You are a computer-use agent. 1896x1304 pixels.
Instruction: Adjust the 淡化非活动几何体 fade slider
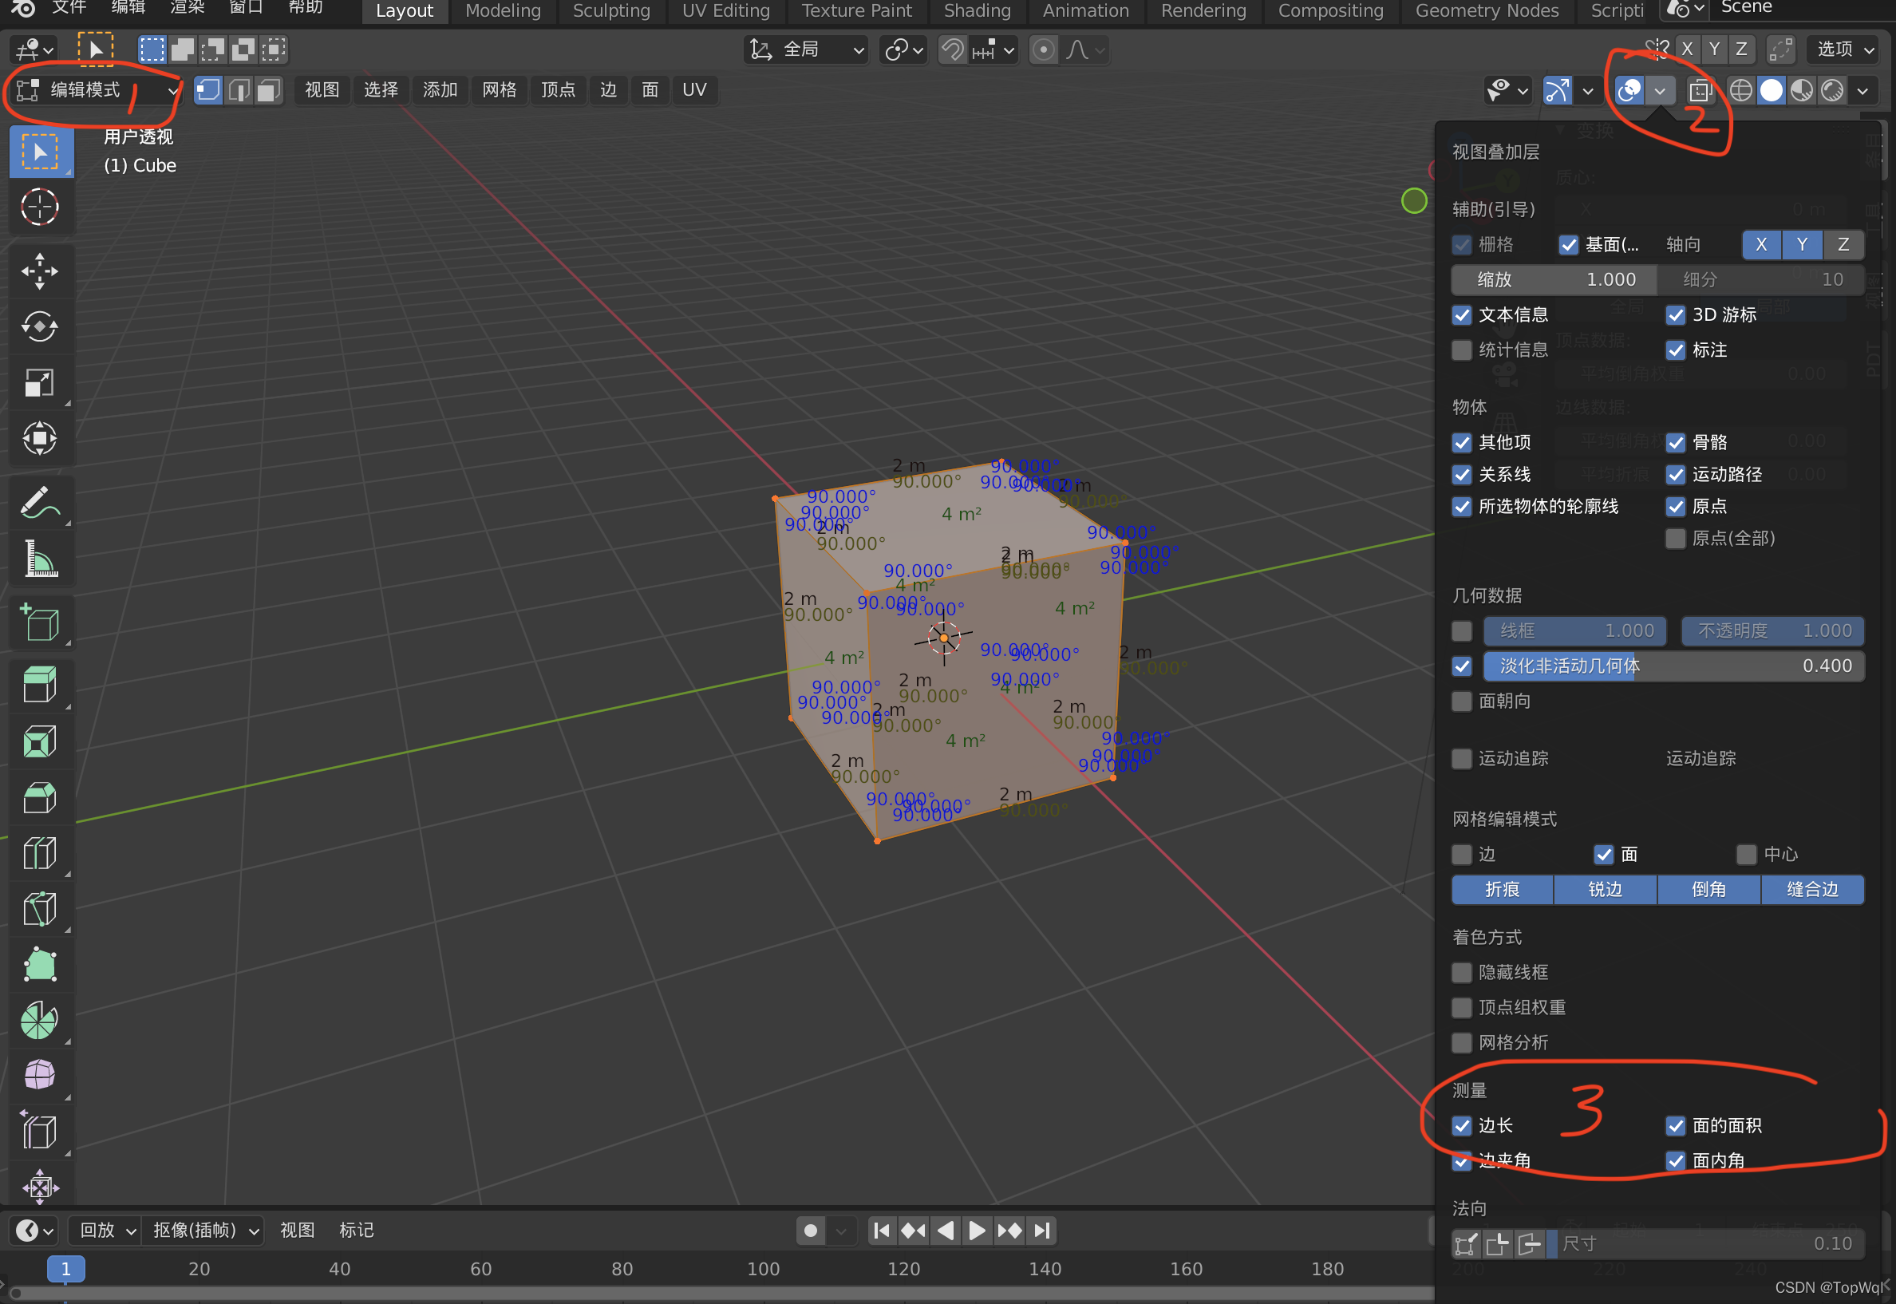click(1673, 666)
